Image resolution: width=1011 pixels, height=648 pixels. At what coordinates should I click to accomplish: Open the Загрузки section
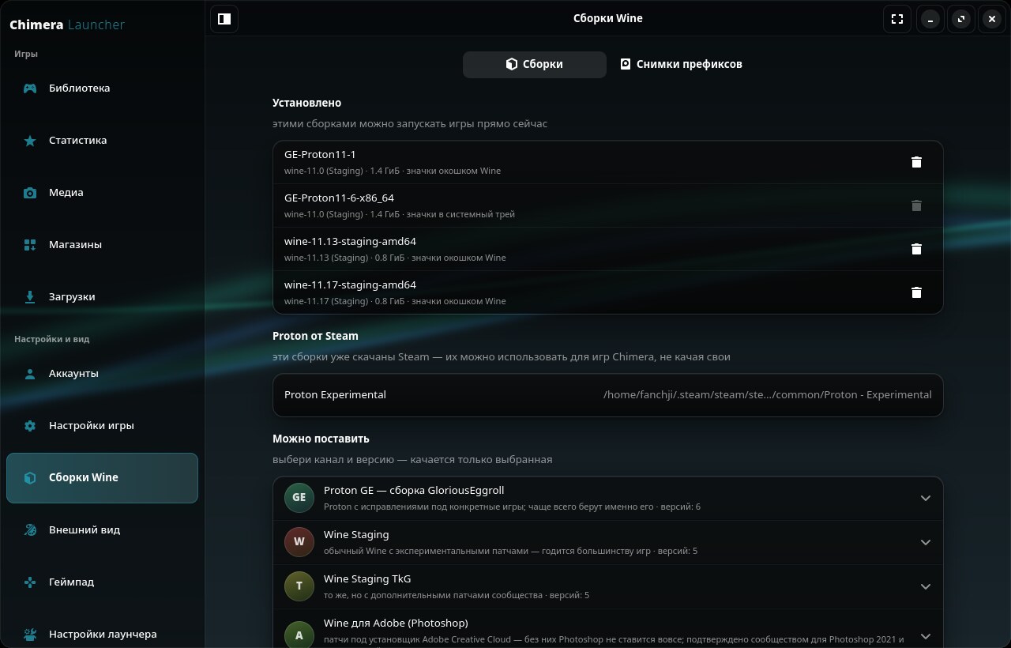(x=102, y=297)
